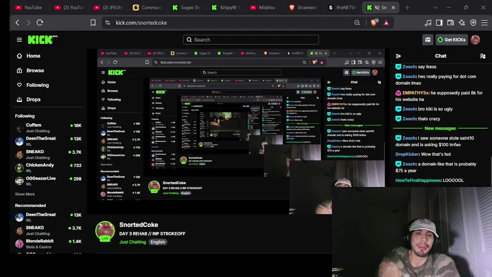492x277 pixels.
Task: Bookmark this page
Action: point(93,23)
